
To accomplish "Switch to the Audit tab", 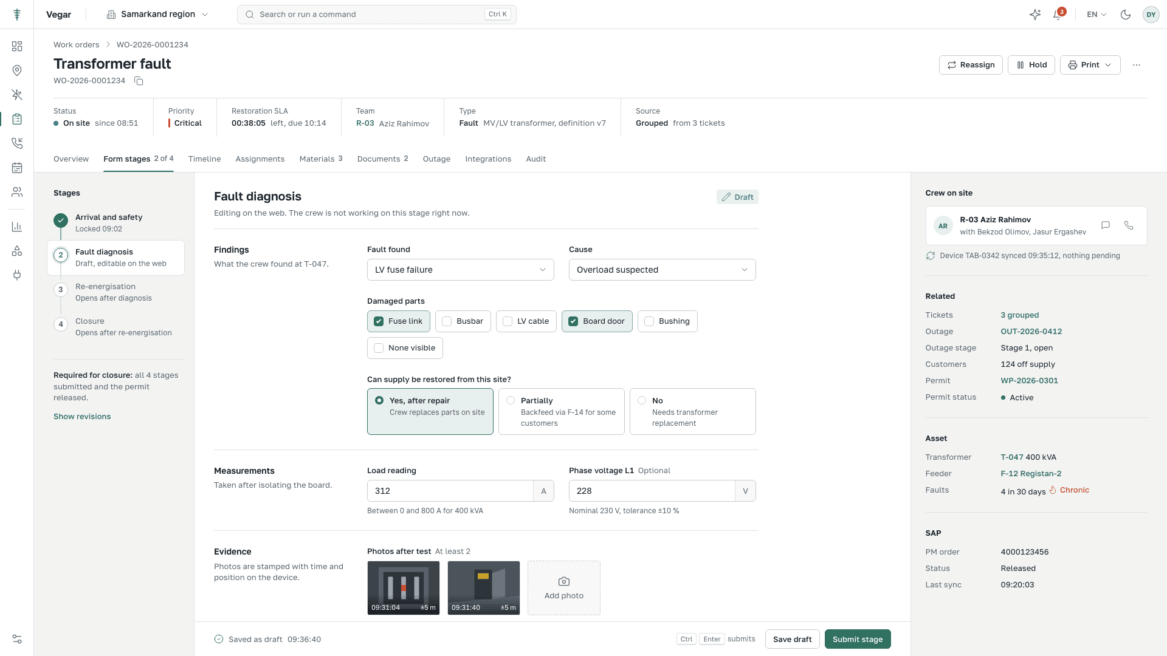I will 536,159.
